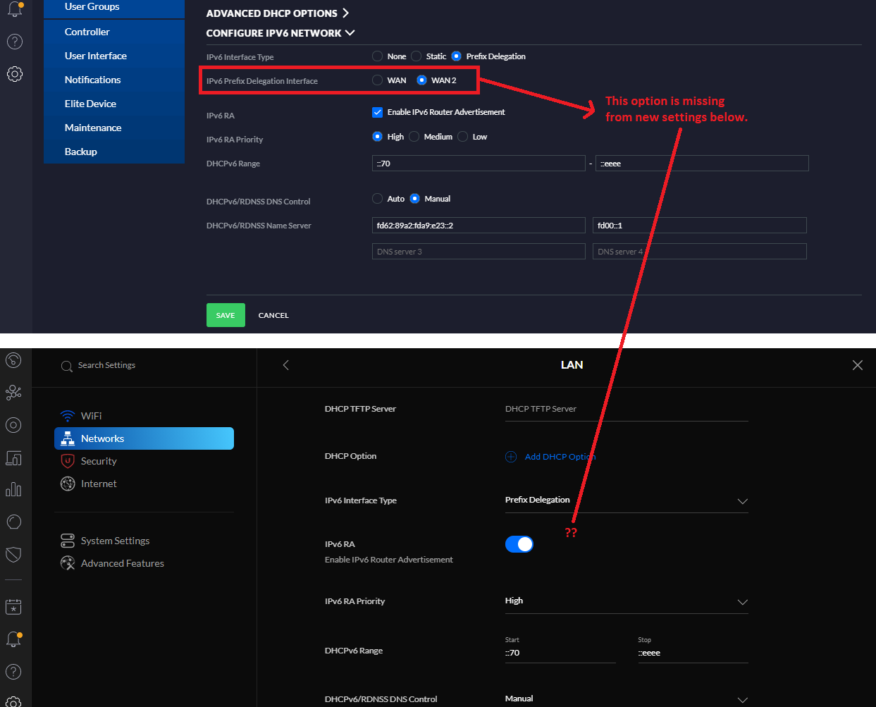The image size is (876, 707).
Task: Click the green Save button
Action: tap(226, 315)
